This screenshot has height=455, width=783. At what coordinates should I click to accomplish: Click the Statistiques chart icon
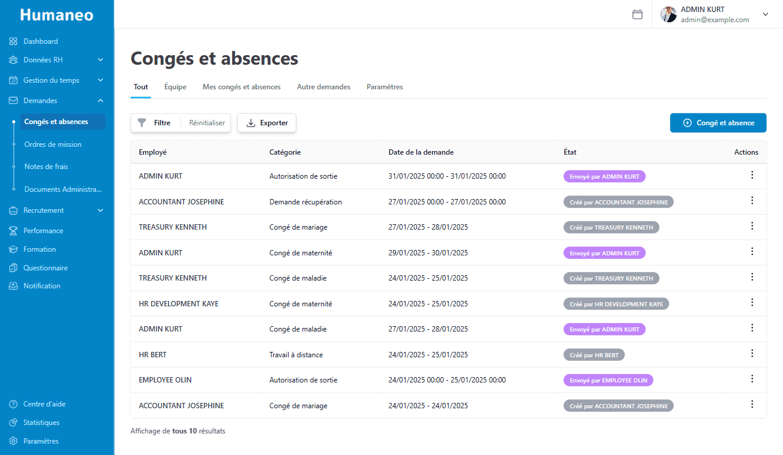tap(13, 423)
